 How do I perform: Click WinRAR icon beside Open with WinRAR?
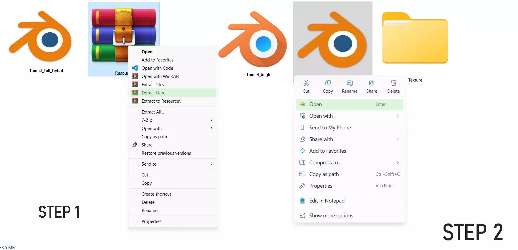click(135, 76)
